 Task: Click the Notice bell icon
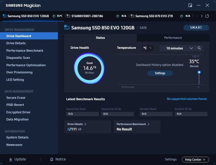52,159
